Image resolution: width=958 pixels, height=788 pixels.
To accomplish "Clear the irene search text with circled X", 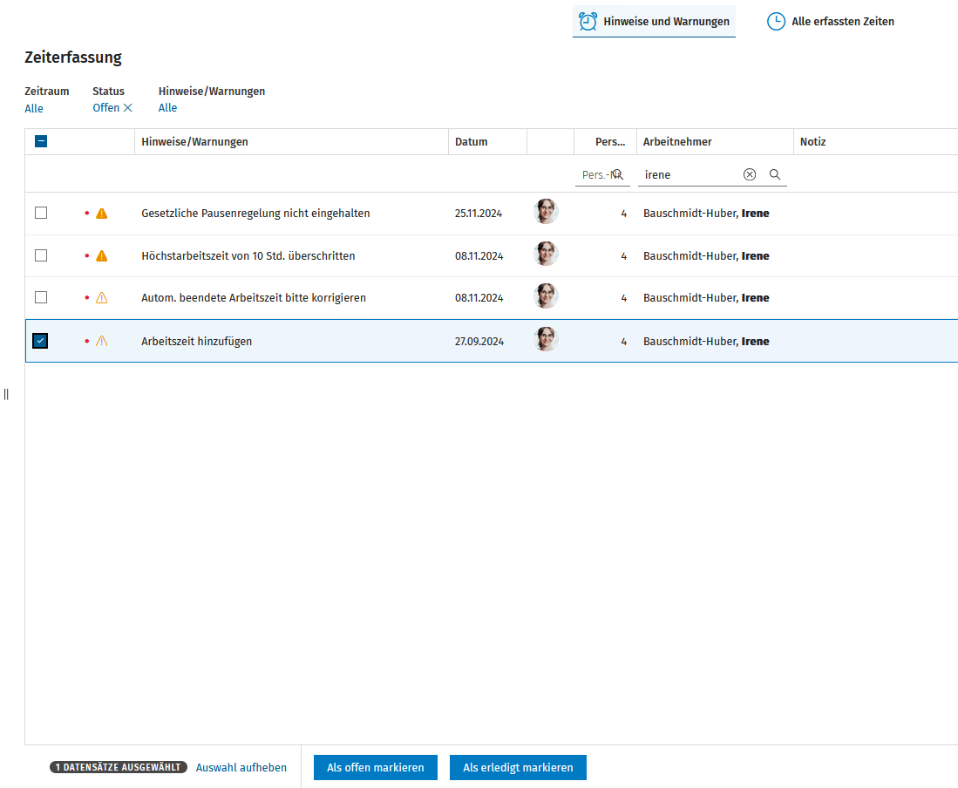I will [x=750, y=174].
